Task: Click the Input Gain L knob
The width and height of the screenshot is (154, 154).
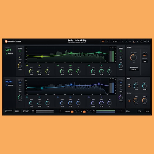Action: pyautogui.click(x=136, y=86)
